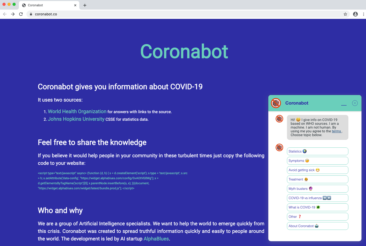Click the chat greeting message bubble

(318, 127)
